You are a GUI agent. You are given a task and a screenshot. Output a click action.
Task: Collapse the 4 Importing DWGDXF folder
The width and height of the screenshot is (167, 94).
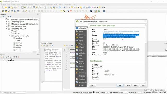7,29
